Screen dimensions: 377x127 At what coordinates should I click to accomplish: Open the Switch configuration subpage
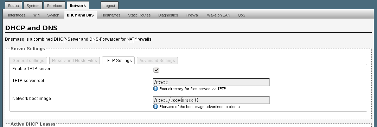[x=53, y=15]
